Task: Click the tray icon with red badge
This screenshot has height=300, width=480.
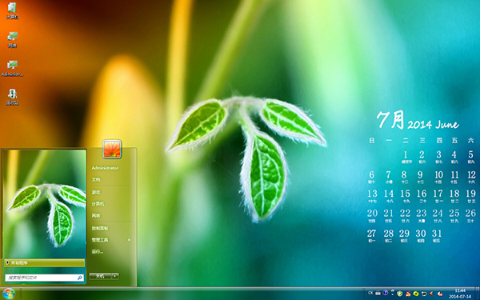Action: pos(440,294)
